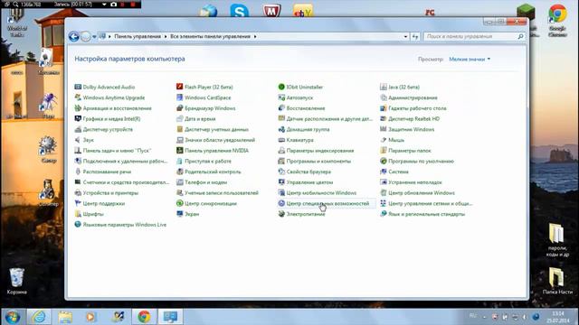This screenshot has height=325, width=579.
Task: Open Корзина recycle bin icon
Action: point(16,281)
